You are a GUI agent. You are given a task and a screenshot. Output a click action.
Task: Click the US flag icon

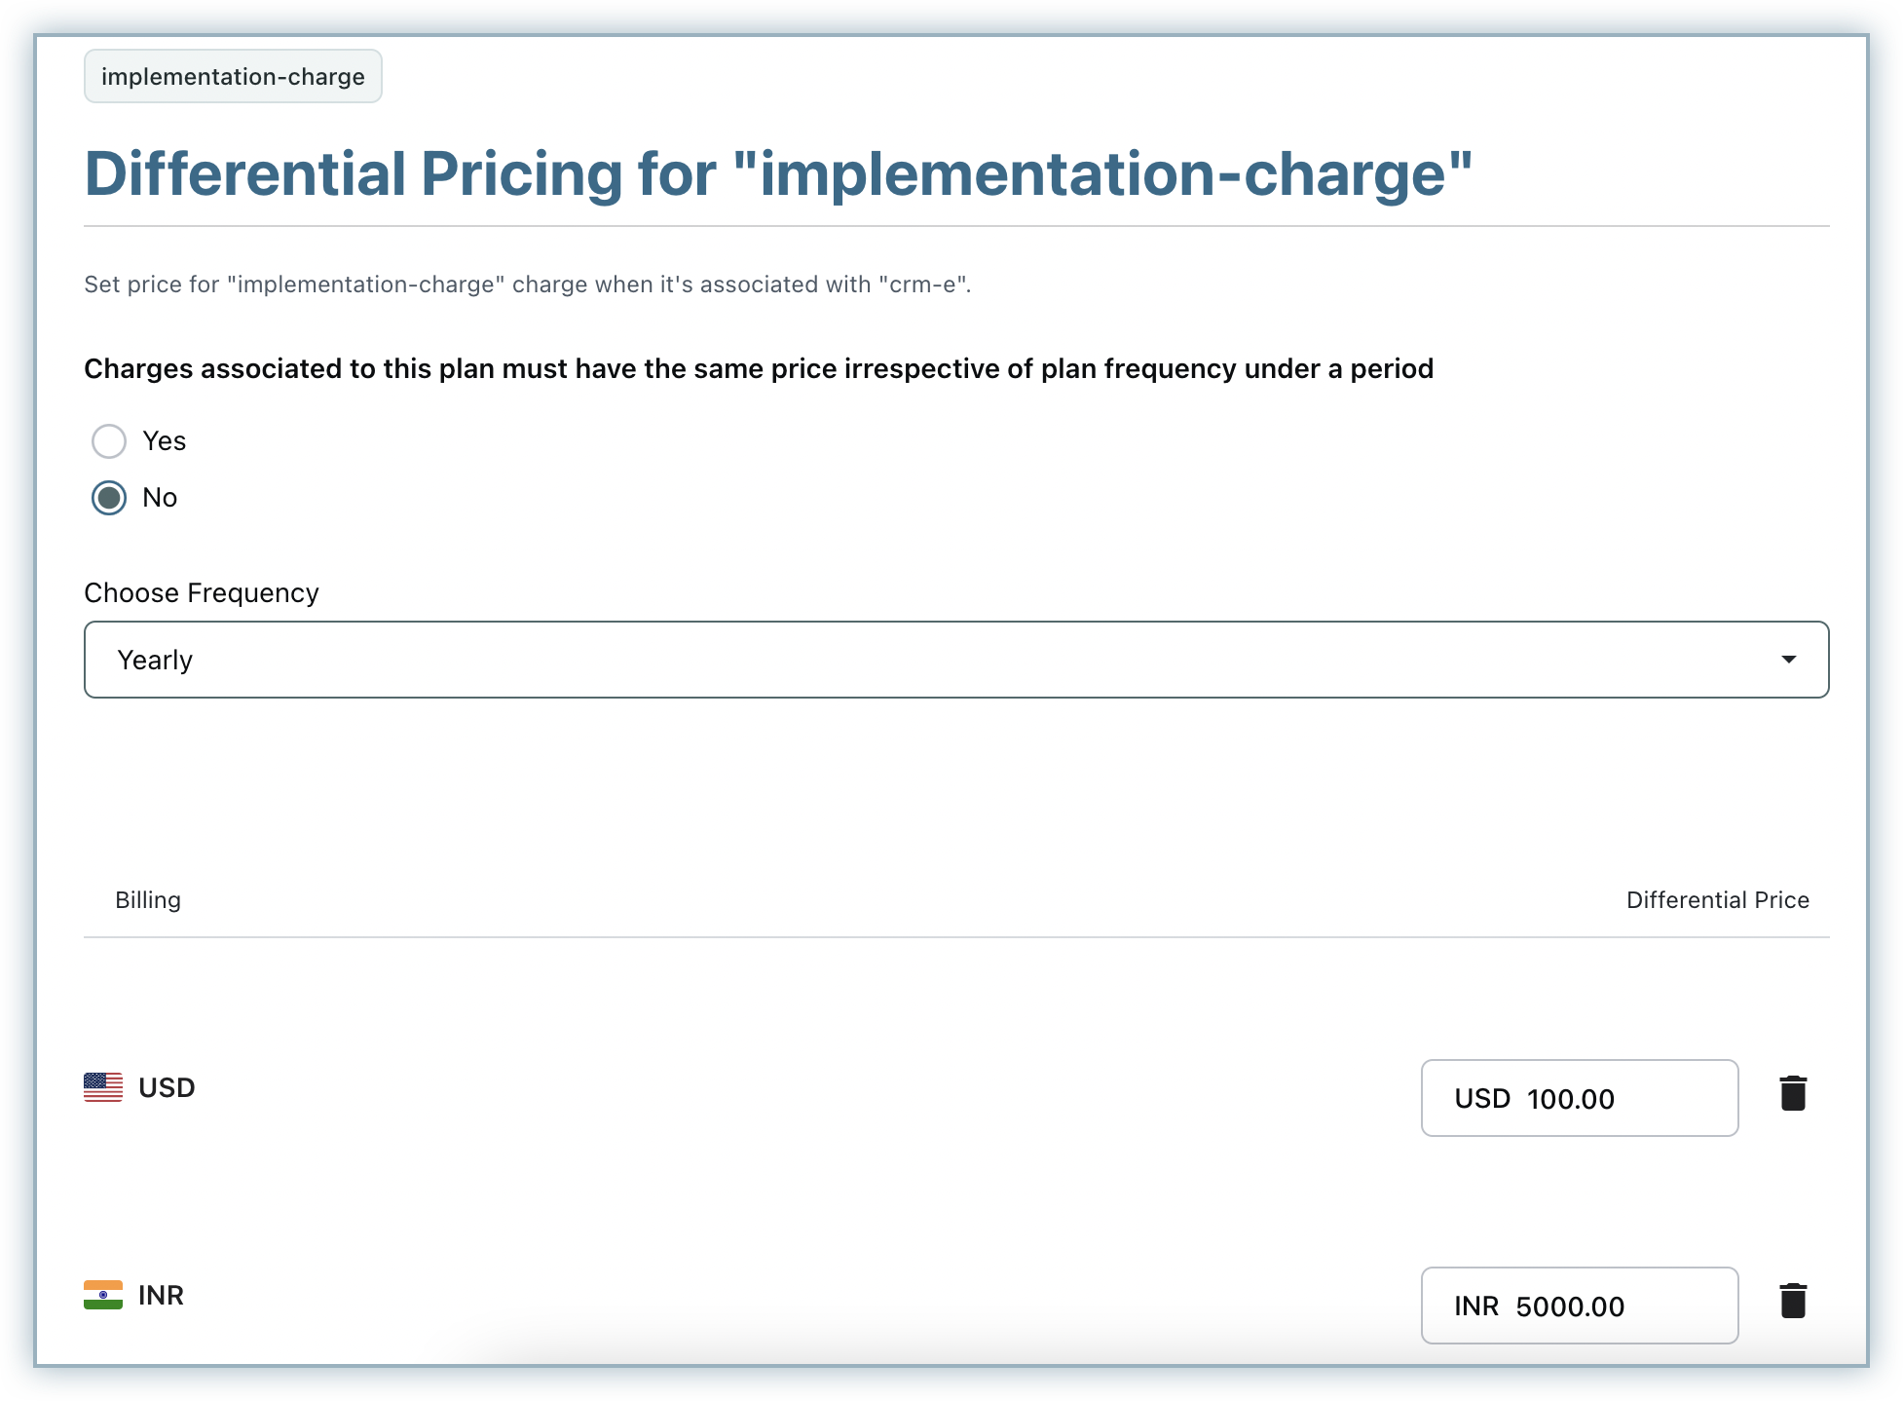coord(103,1087)
